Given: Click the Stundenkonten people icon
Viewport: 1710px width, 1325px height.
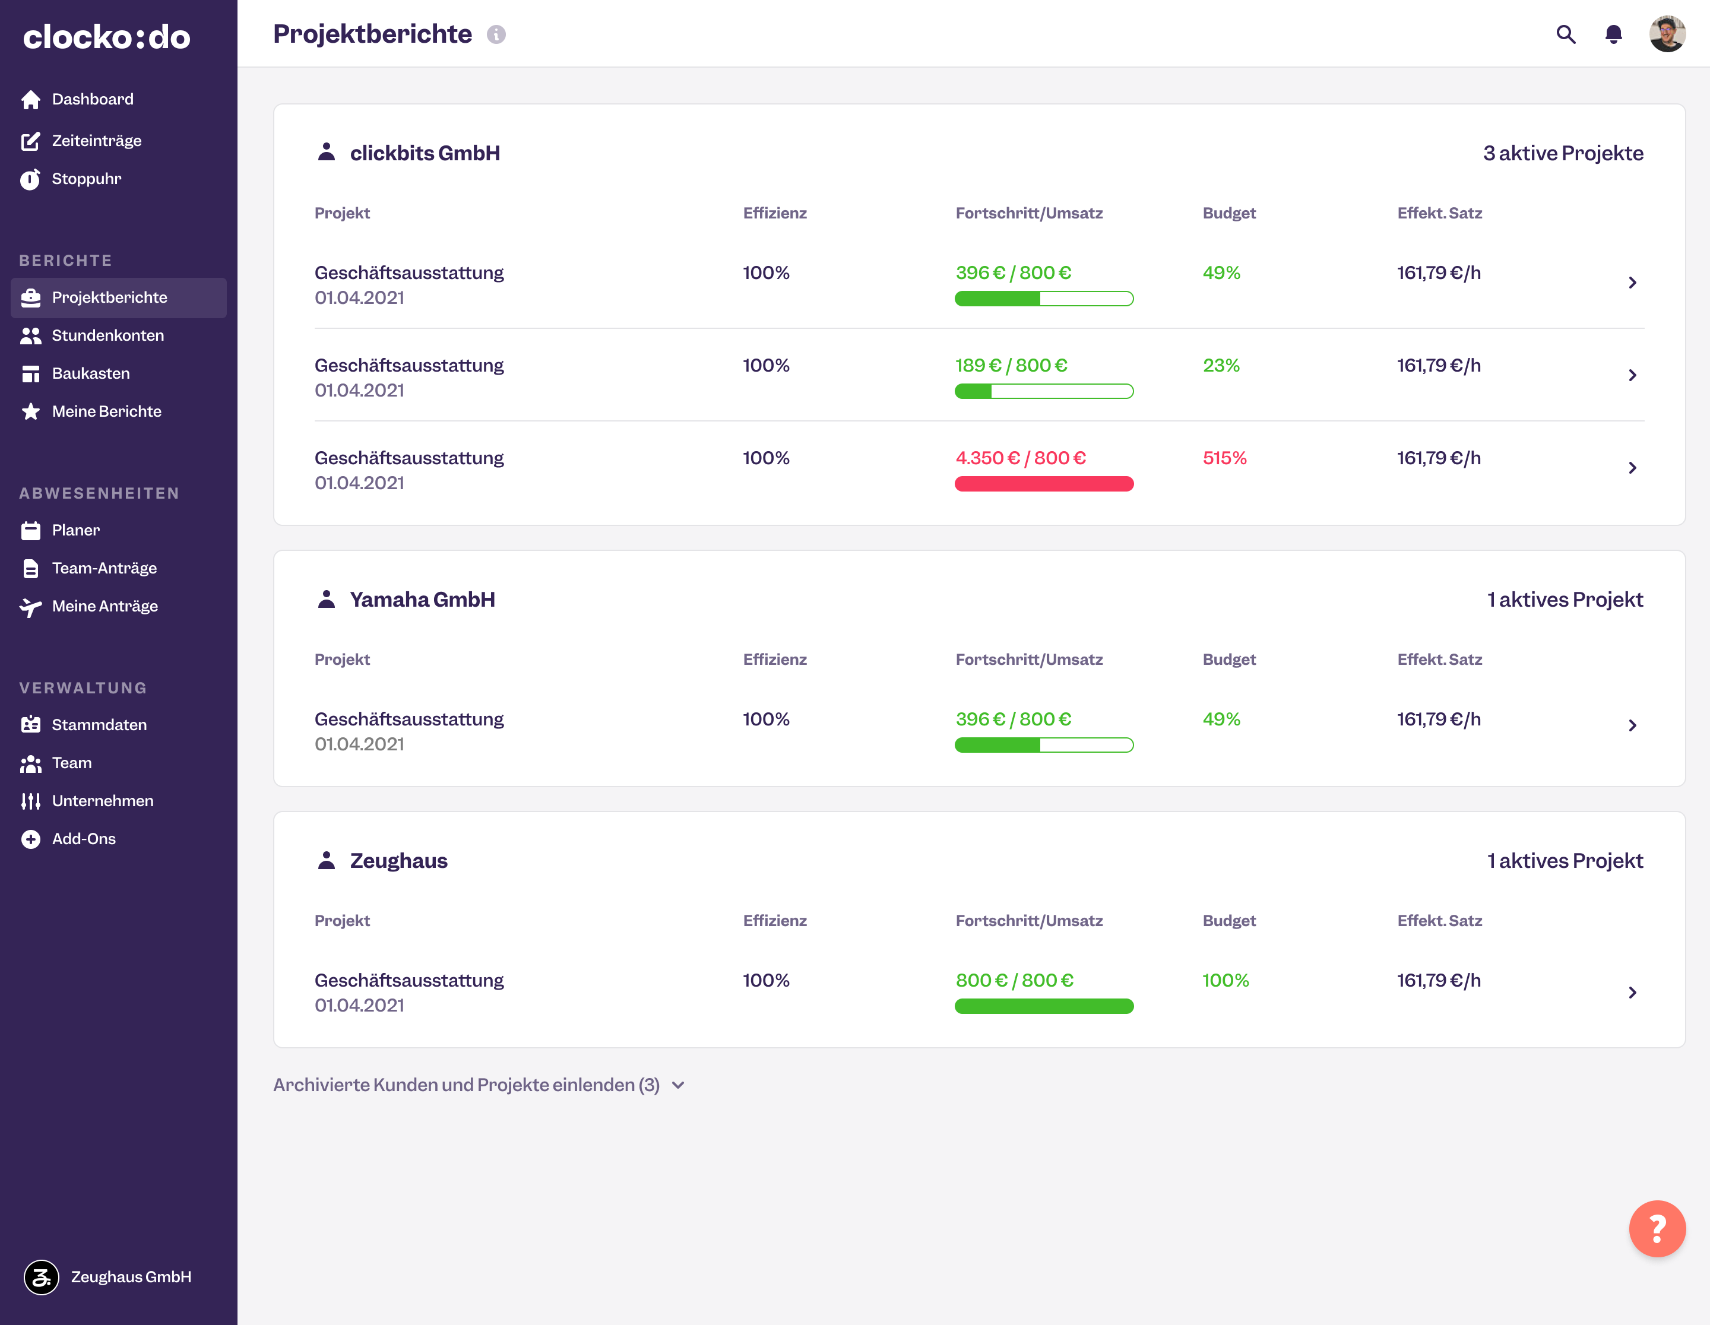Looking at the screenshot, I should [x=30, y=335].
